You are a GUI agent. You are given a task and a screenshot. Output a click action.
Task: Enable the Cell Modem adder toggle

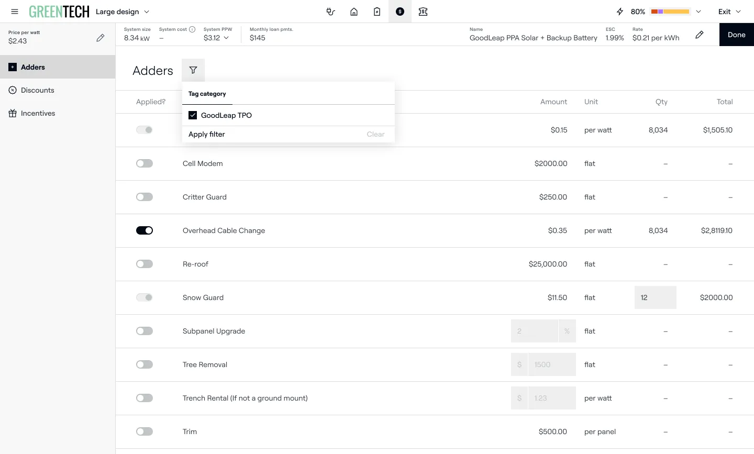tap(145, 163)
